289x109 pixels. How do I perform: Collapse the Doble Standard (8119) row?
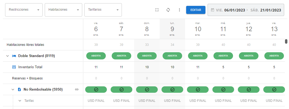coord(7,56)
